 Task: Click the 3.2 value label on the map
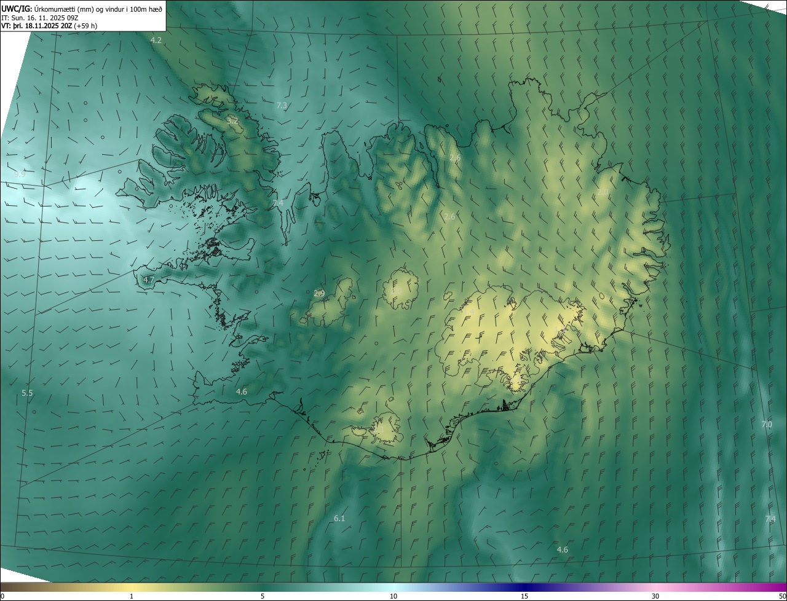pos(232,120)
